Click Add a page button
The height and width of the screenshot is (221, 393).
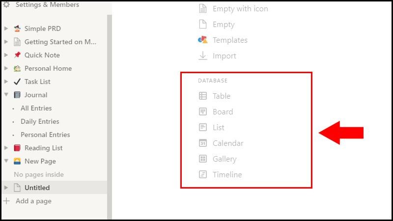33,201
